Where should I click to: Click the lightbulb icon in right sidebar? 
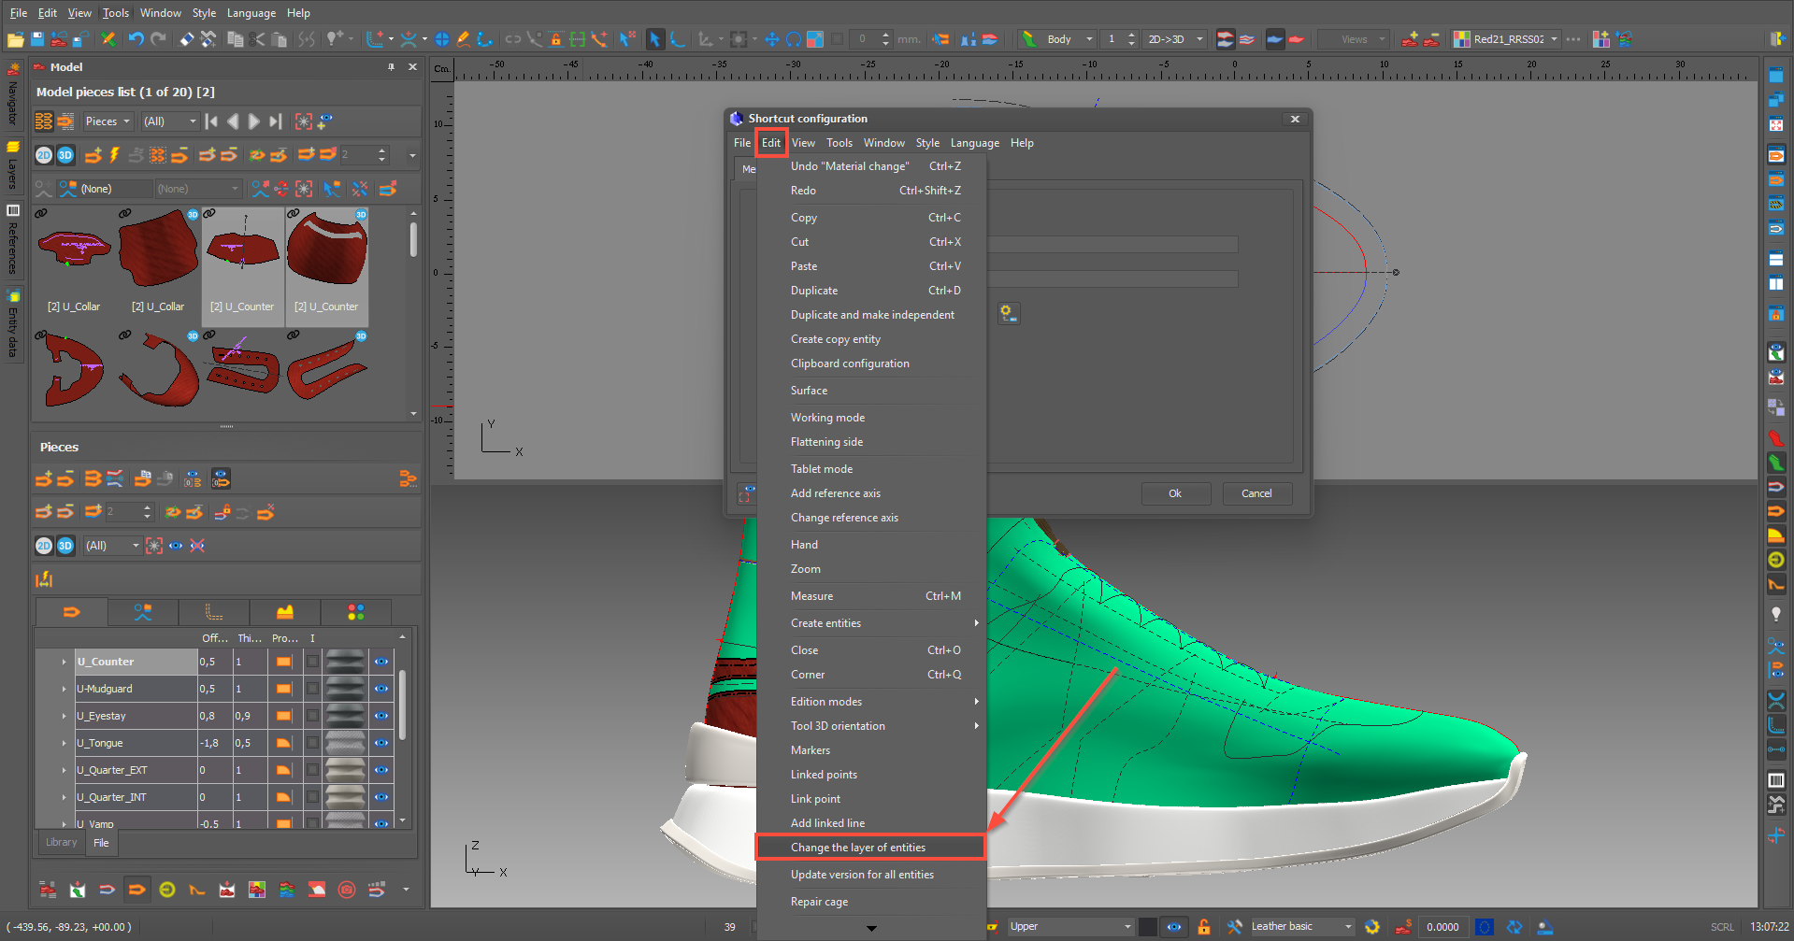pyautogui.click(x=1776, y=614)
